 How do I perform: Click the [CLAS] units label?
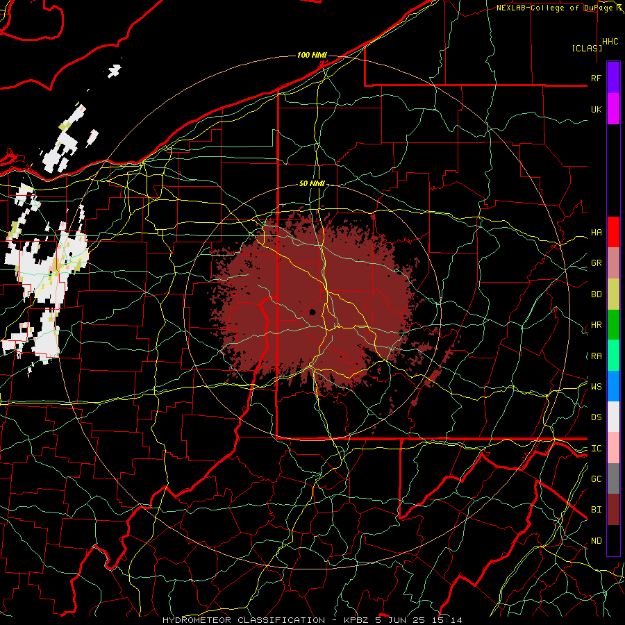587,48
